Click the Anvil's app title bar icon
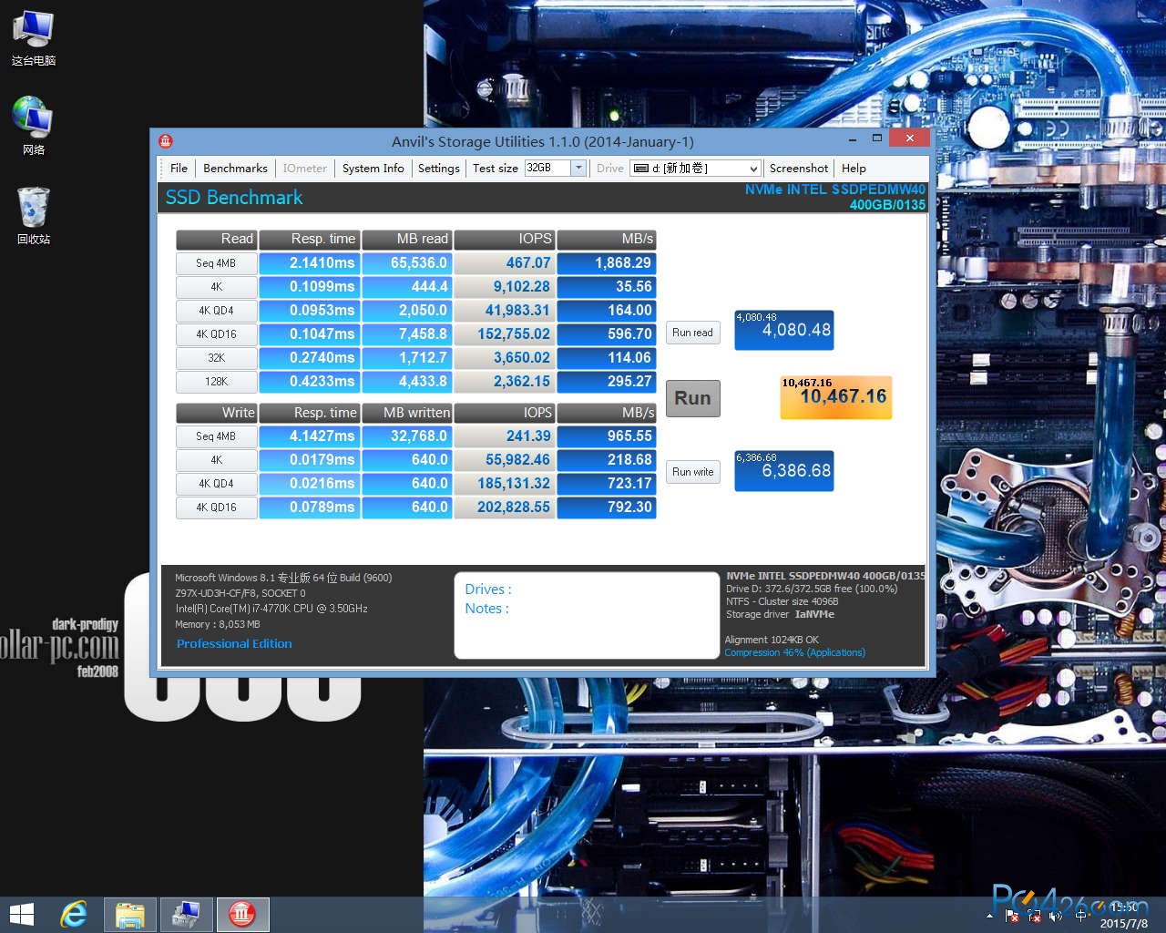 tap(165, 141)
